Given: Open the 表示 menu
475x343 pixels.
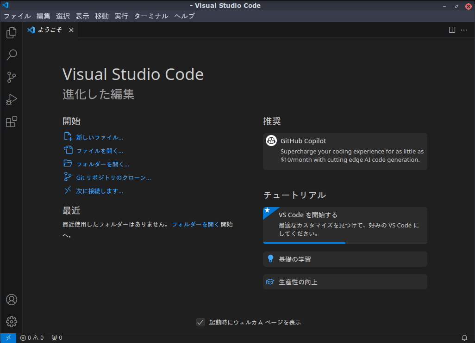Looking at the screenshot, I should pyautogui.click(x=82, y=16).
